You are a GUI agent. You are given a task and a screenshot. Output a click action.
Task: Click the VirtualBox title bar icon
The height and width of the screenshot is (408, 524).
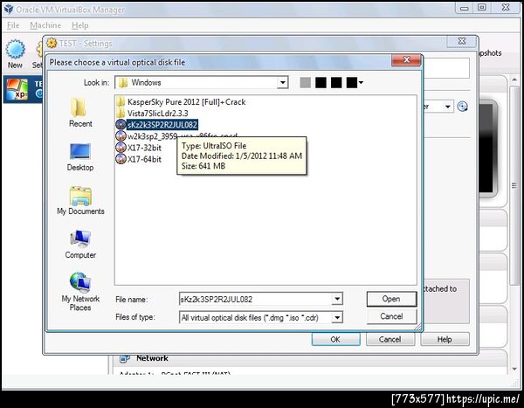click(9, 9)
